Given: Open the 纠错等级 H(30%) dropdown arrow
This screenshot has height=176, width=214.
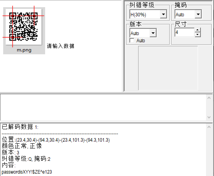Looking at the screenshot, I should tap(163, 14).
